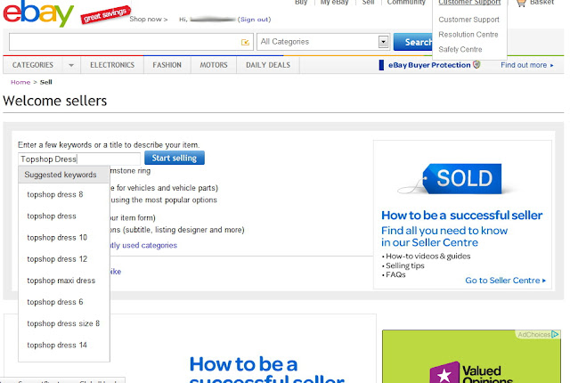Click the Topshop Dress keyword field

coord(79,159)
